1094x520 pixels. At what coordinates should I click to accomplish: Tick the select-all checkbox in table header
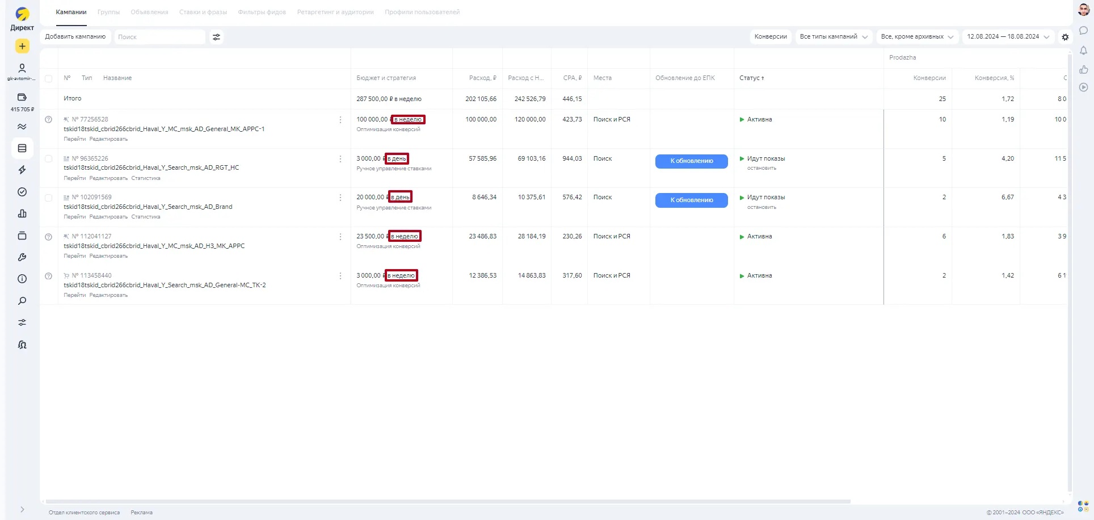pyautogui.click(x=48, y=78)
